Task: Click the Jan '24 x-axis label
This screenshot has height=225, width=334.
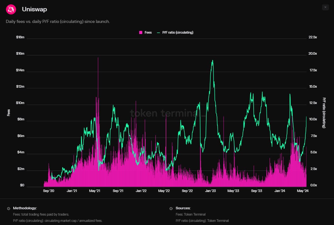Action: coord(280,191)
